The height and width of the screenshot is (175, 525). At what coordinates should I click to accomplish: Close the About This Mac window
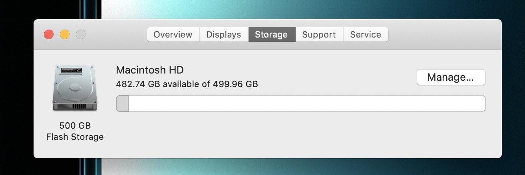49,34
